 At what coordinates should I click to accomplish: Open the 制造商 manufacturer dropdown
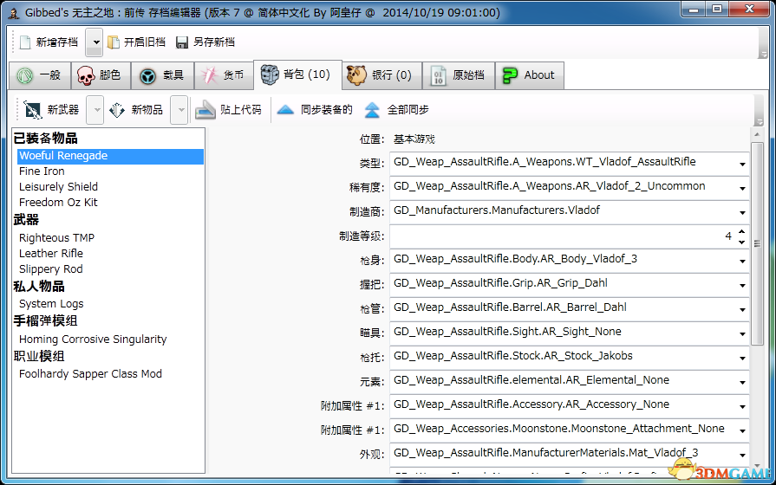tap(742, 212)
